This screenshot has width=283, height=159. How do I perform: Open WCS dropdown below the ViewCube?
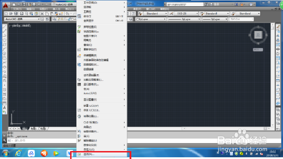[x=258, y=50]
